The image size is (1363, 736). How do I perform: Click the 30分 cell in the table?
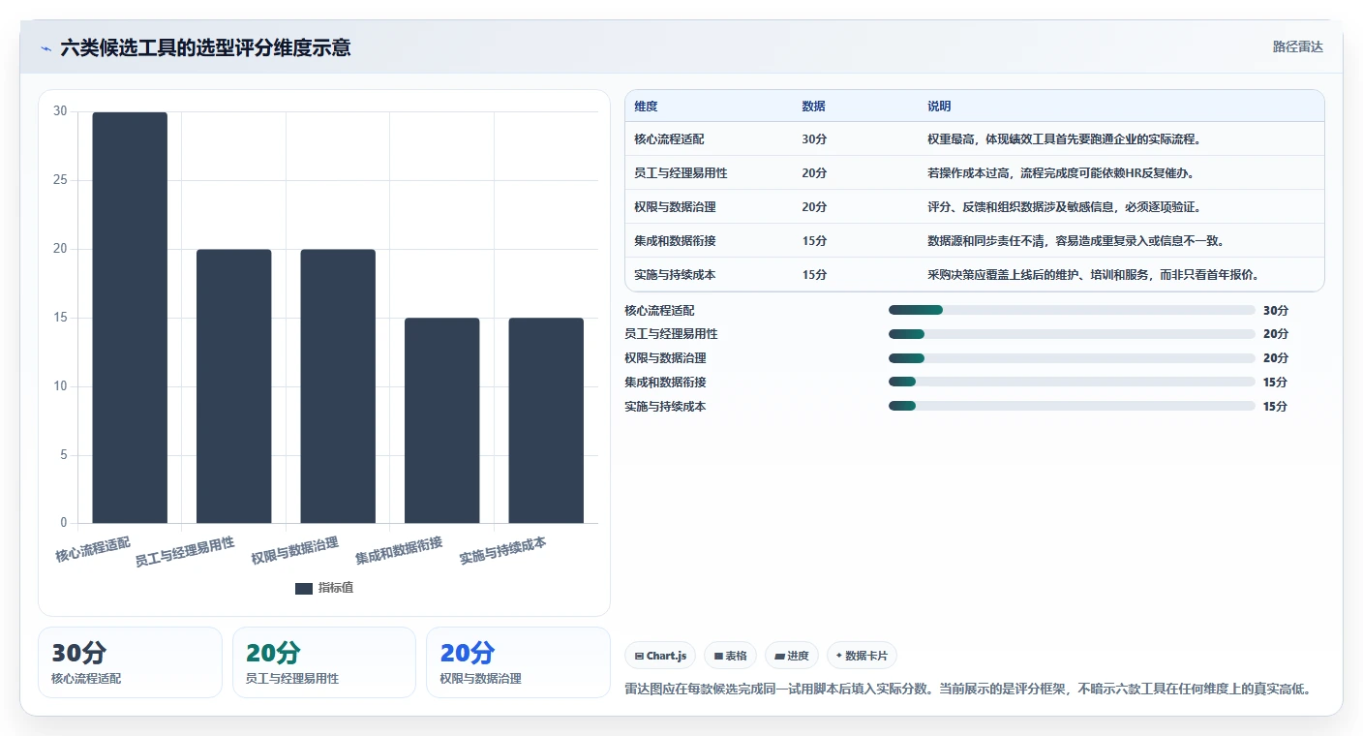[814, 139]
